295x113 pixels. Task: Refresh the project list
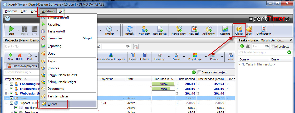click(x=129, y=30)
